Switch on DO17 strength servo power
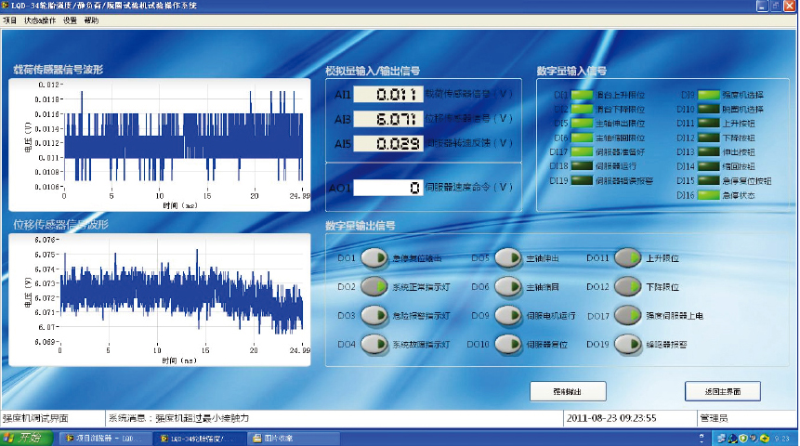800x446 pixels. click(x=628, y=315)
